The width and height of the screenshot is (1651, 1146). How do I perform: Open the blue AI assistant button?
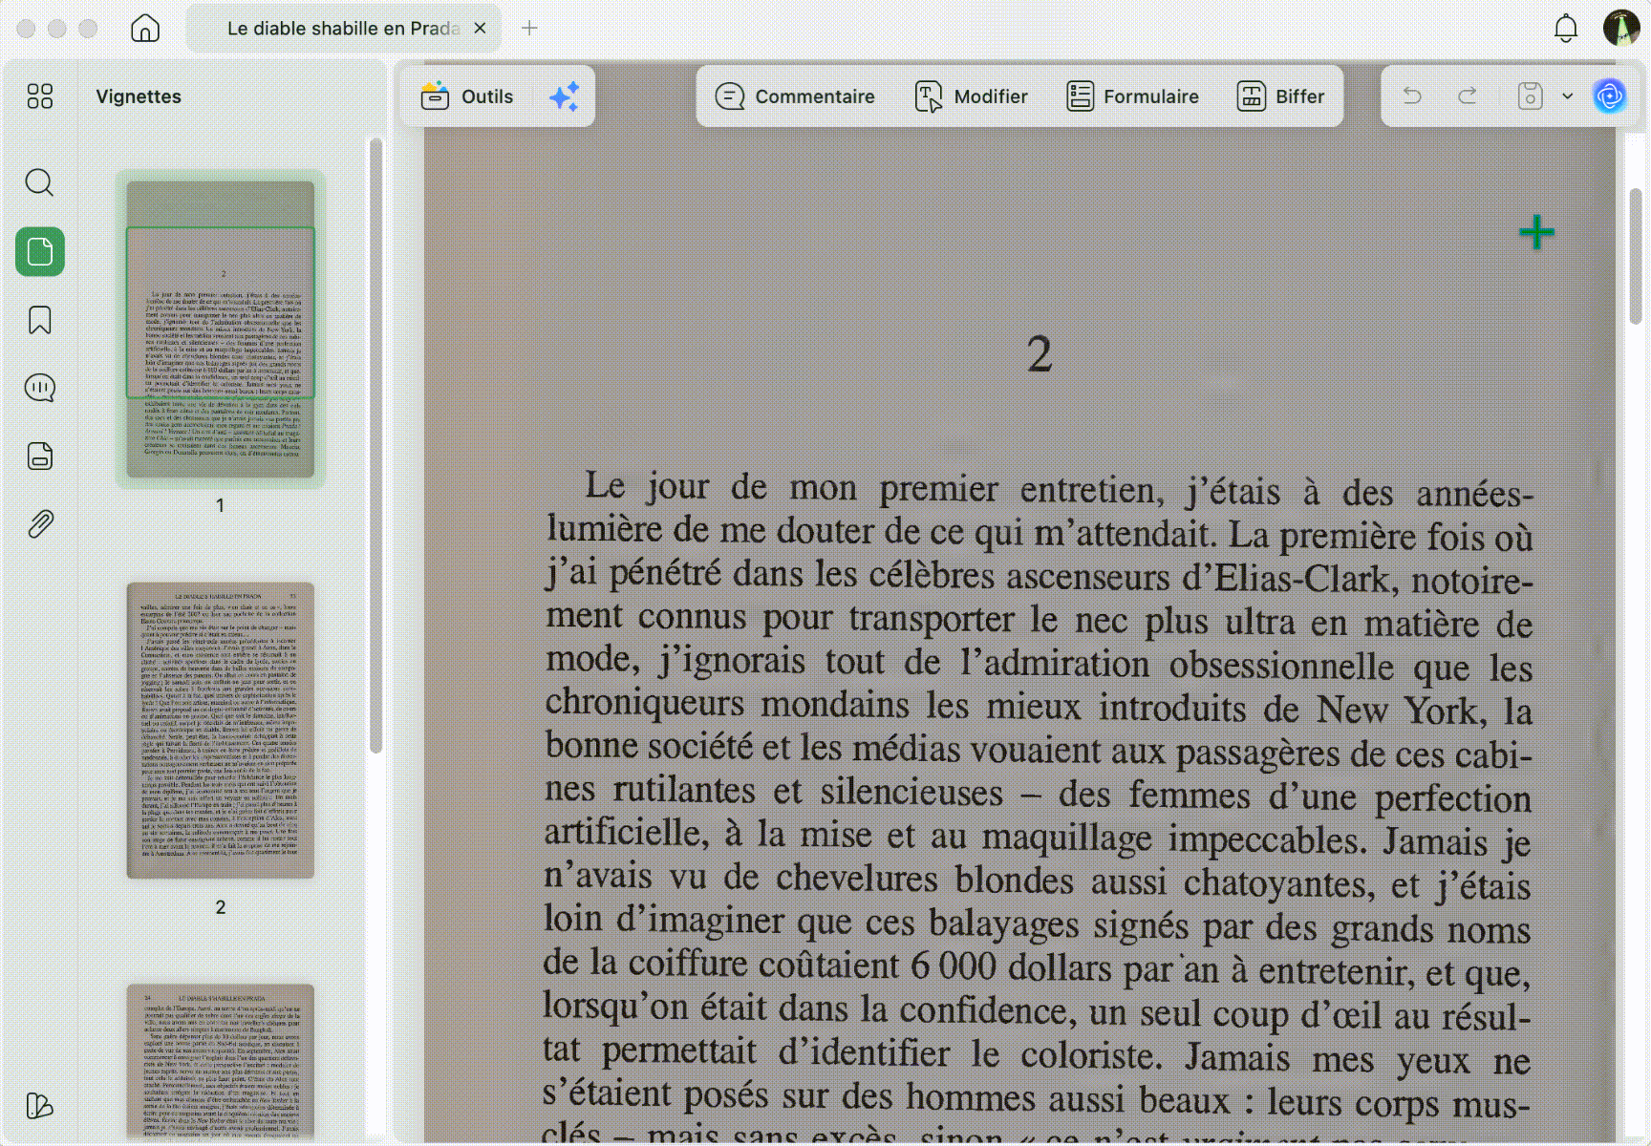point(1610,96)
